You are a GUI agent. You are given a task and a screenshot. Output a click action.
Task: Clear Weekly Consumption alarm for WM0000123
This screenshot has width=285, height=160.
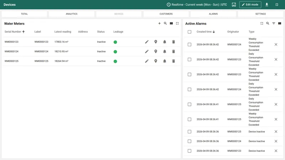276,75
